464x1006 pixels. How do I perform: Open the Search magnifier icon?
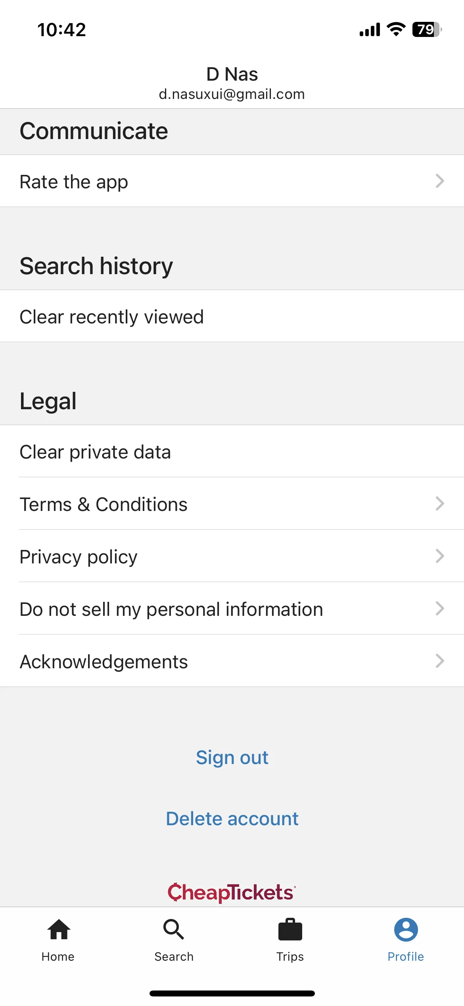point(174,929)
